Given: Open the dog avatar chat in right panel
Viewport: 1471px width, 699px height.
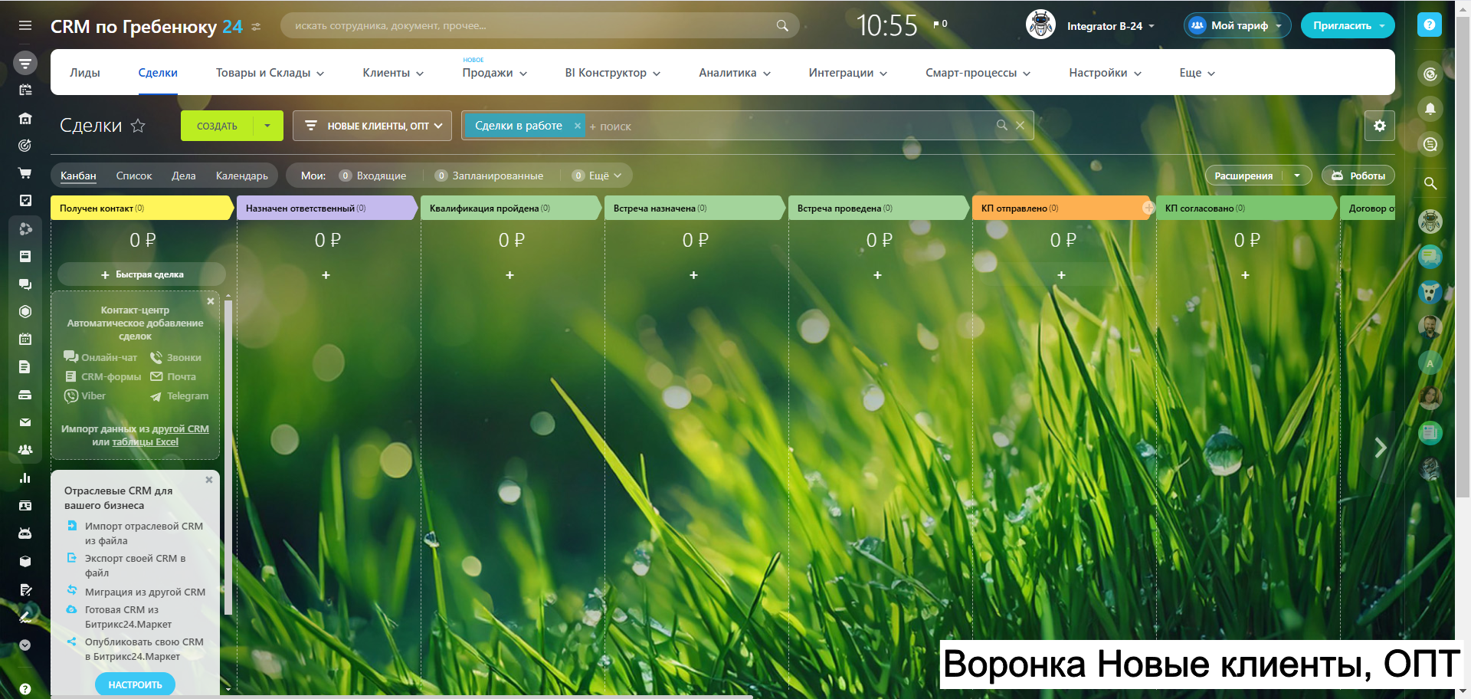Looking at the screenshot, I should [1430, 292].
